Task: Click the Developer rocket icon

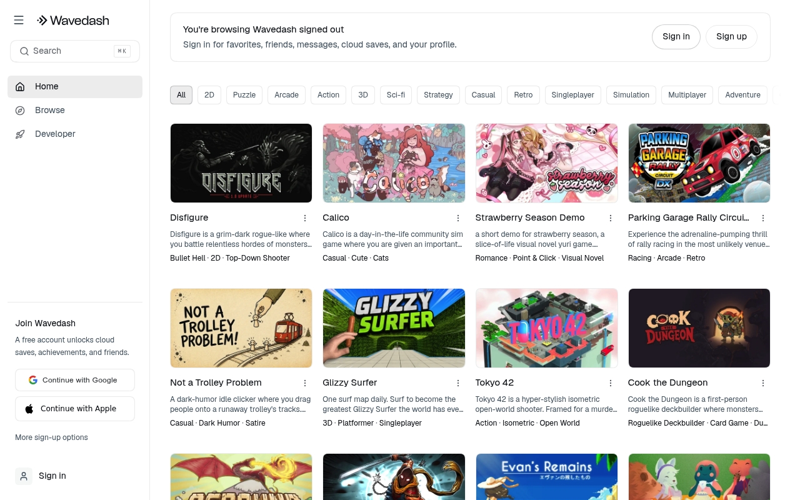Action: click(21, 134)
